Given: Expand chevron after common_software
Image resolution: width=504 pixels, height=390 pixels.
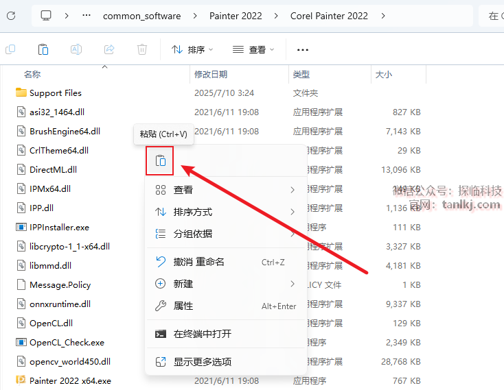Looking at the screenshot, I should click(x=195, y=16).
